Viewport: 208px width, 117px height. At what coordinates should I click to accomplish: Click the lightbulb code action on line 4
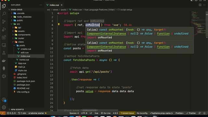tap(58, 24)
